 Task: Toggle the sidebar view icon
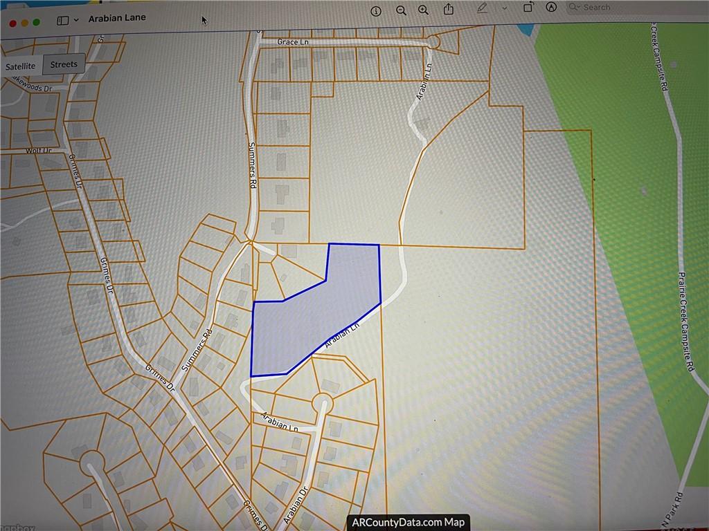point(63,21)
